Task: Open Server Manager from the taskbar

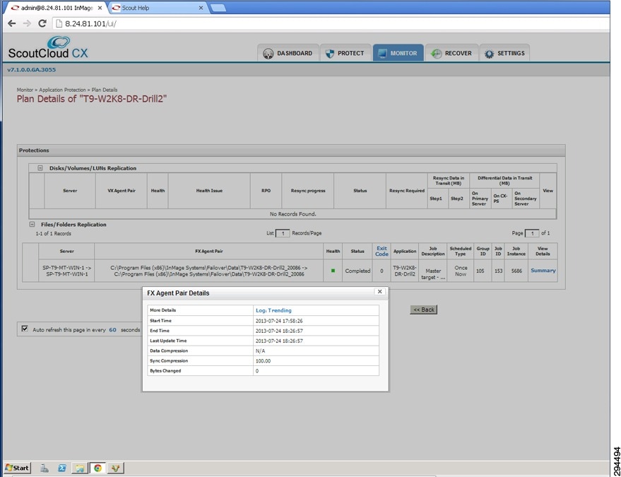Action: click(x=45, y=469)
